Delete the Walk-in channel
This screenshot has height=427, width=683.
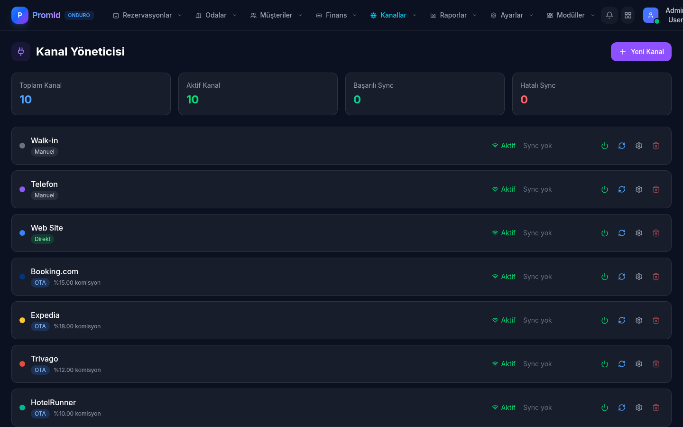(656, 146)
